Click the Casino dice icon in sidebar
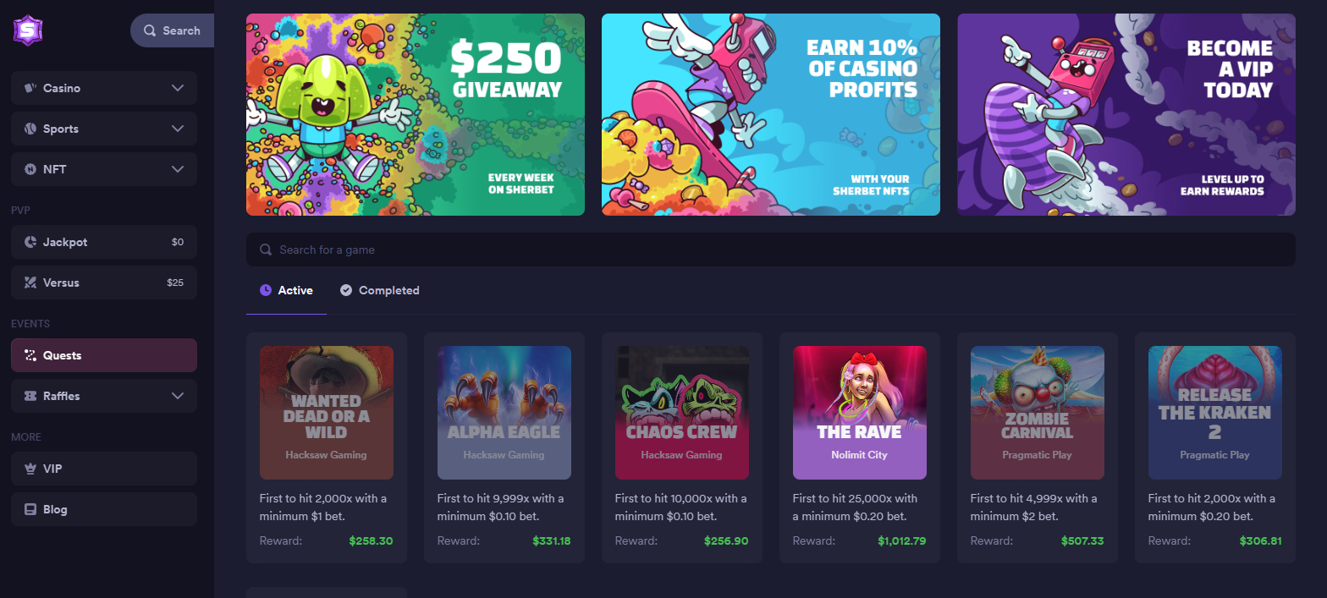1327x598 pixels. tap(30, 88)
